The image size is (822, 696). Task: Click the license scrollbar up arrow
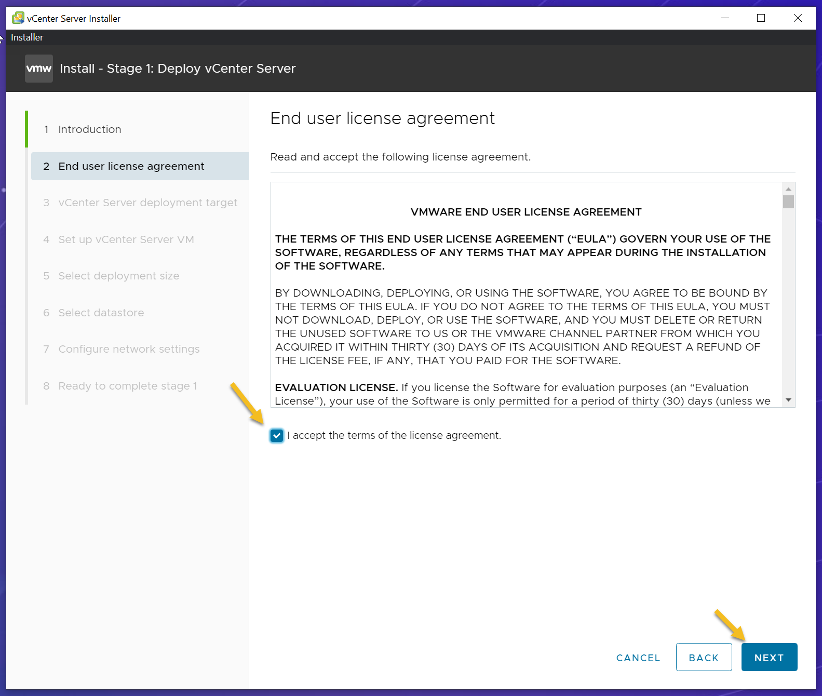tap(788, 189)
